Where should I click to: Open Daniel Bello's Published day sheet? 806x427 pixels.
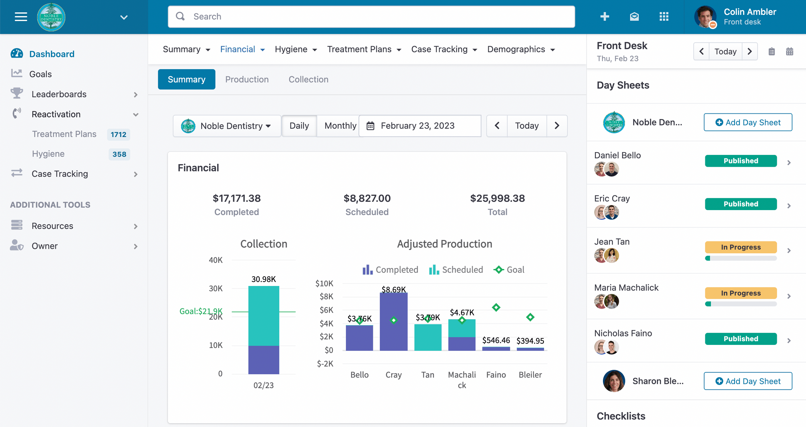(x=740, y=161)
